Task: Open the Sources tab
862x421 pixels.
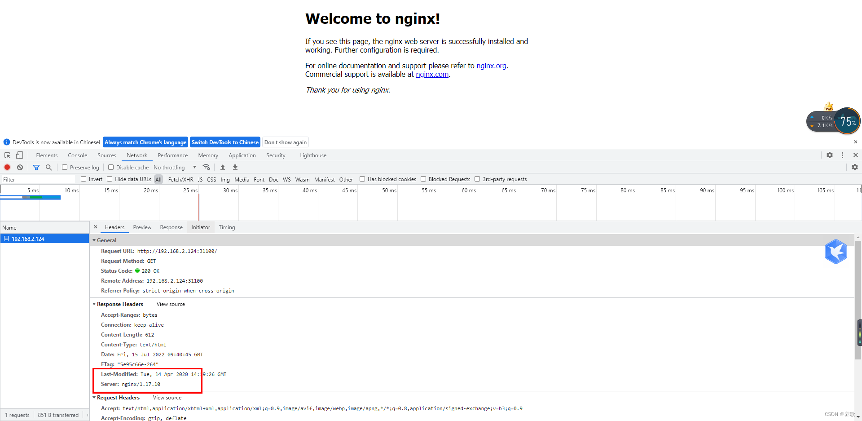Action: [x=107, y=155]
